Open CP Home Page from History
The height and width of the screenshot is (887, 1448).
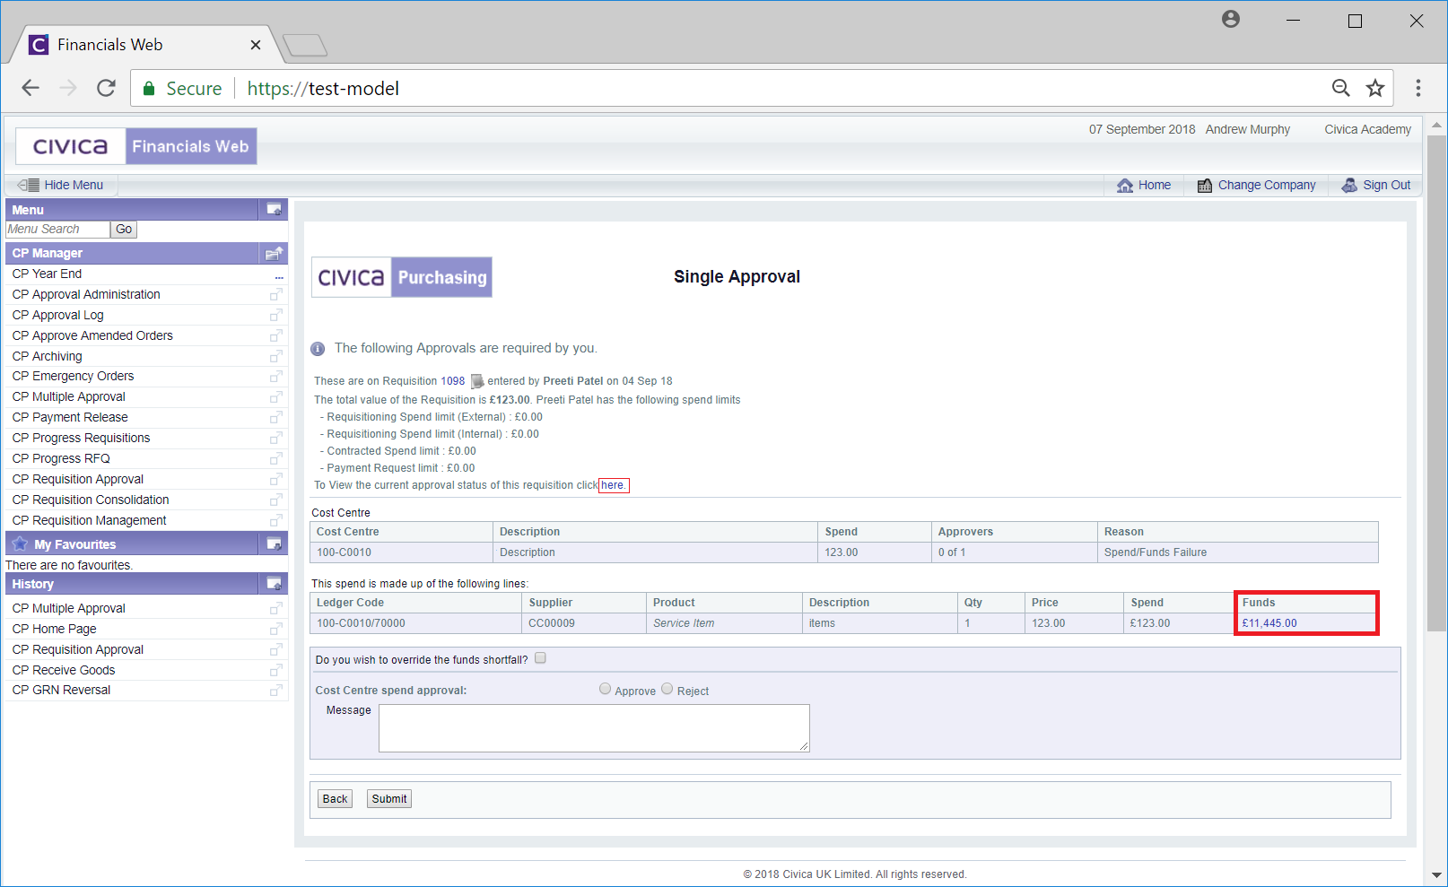[x=54, y=629]
